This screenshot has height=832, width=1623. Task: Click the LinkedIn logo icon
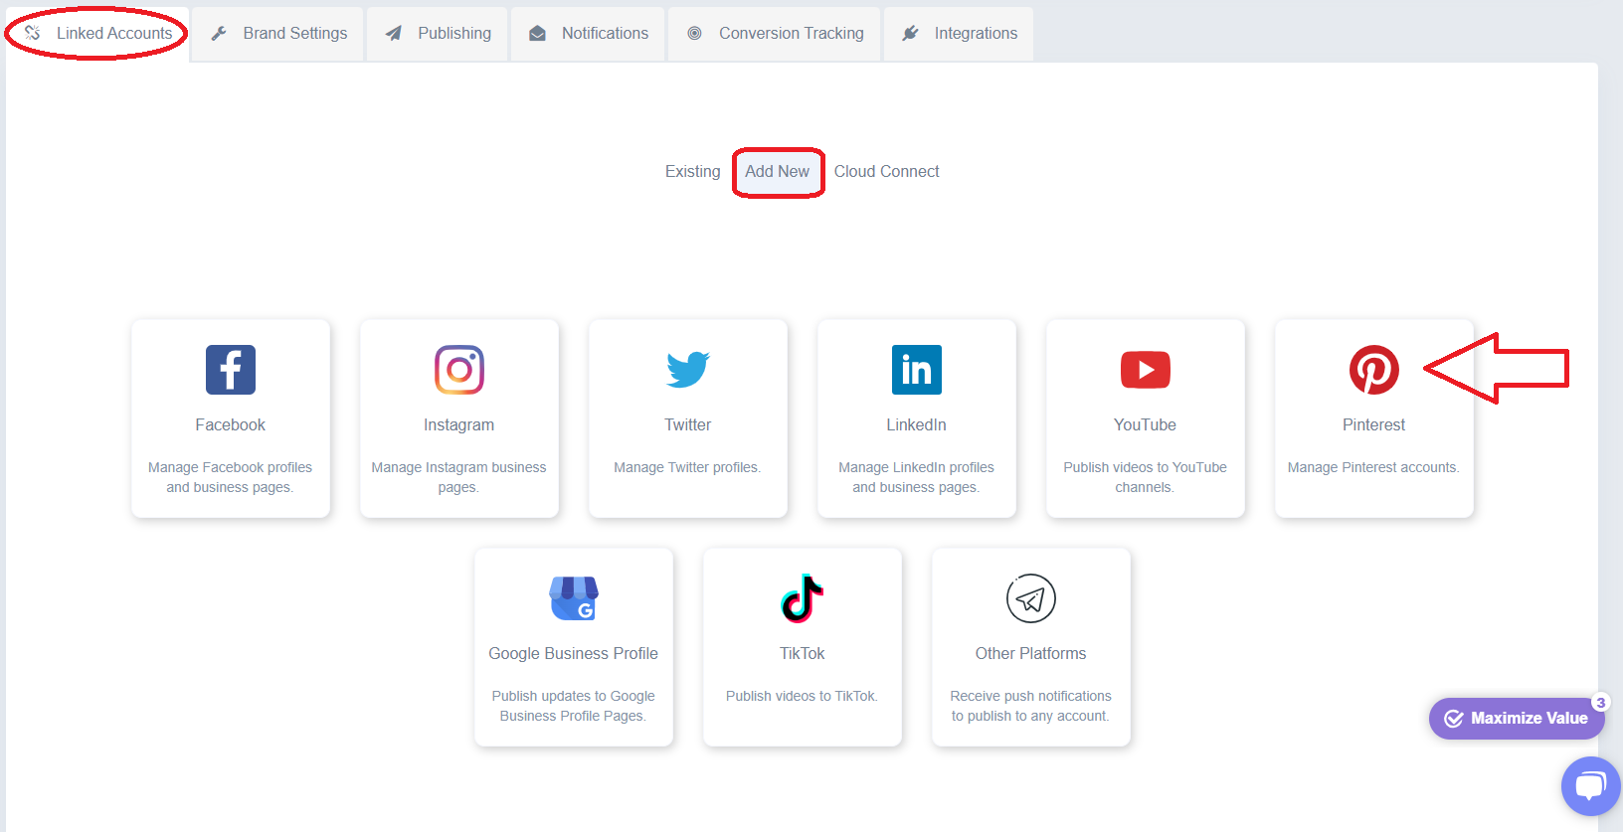click(917, 370)
